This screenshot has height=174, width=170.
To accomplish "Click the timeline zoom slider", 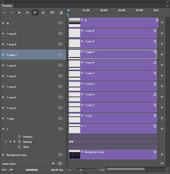I will pos(81,170).
